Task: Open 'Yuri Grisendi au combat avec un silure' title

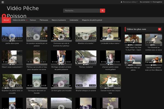Action: click(x=154, y=49)
